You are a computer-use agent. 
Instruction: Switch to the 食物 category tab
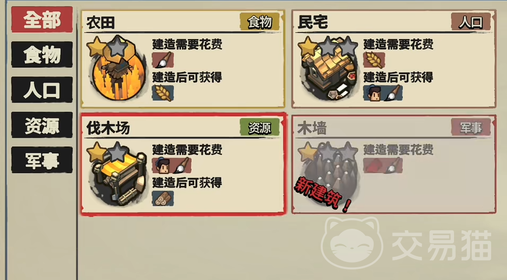point(42,54)
